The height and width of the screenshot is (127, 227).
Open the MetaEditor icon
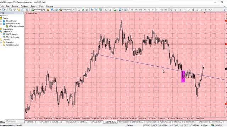coord(48,10)
